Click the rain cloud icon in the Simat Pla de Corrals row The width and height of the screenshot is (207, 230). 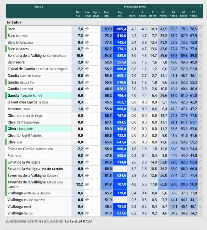87,169
